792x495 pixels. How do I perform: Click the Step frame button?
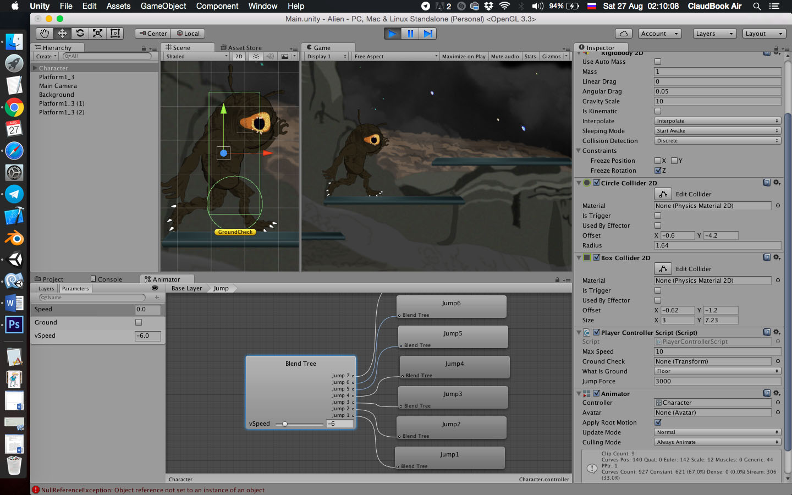tap(428, 34)
